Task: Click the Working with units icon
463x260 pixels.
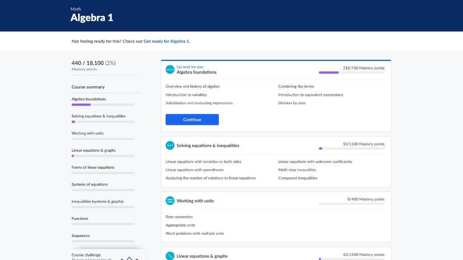Action: [x=170, y=201]
